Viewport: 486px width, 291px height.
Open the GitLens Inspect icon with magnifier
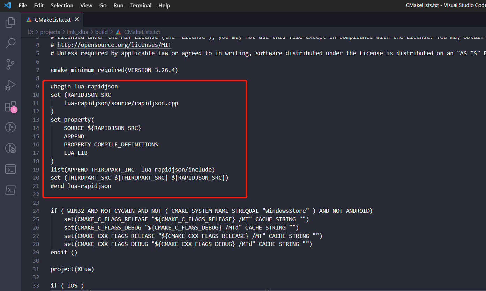point(10,148)
